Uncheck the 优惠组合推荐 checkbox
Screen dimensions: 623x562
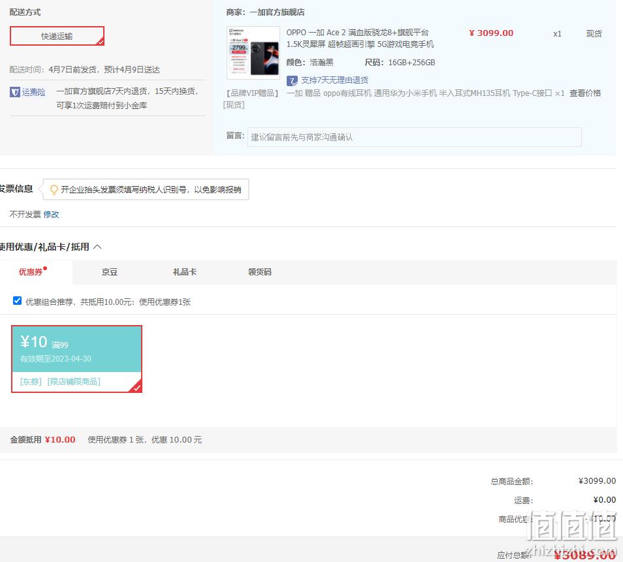click(17, 301)
